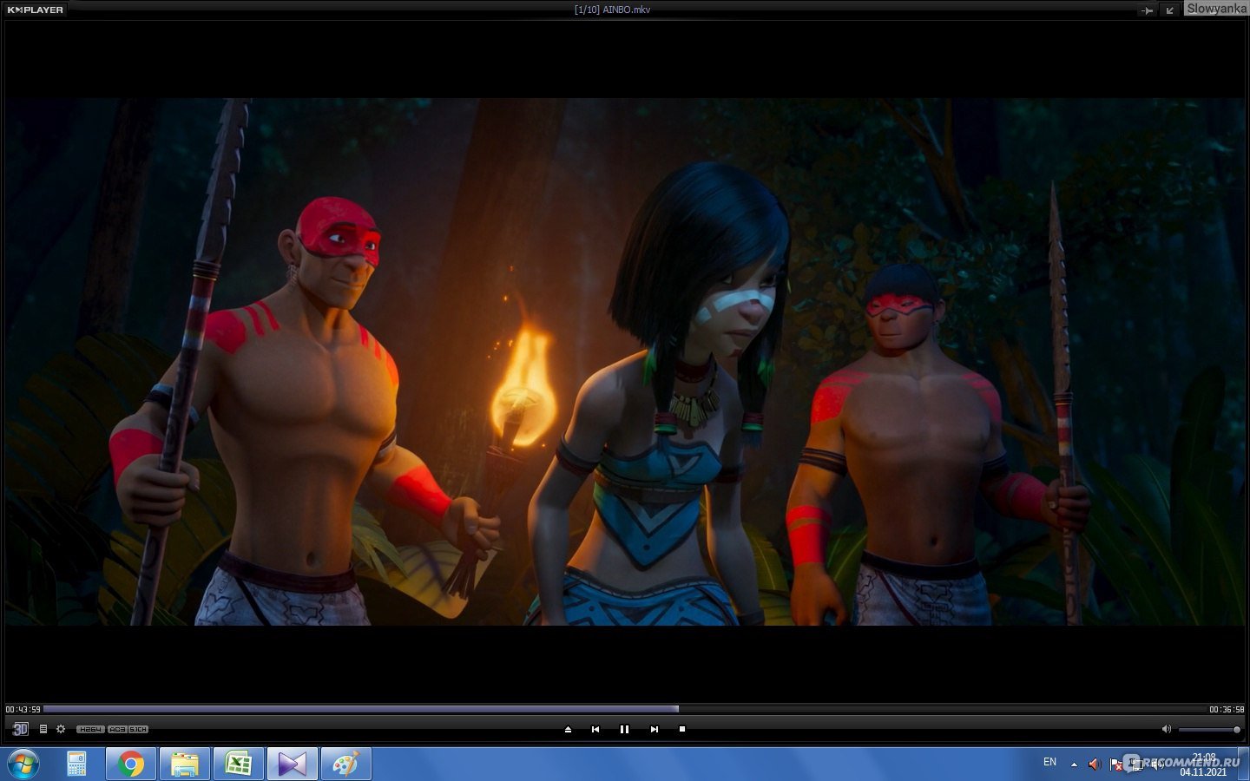Stop the video playback

682,729
